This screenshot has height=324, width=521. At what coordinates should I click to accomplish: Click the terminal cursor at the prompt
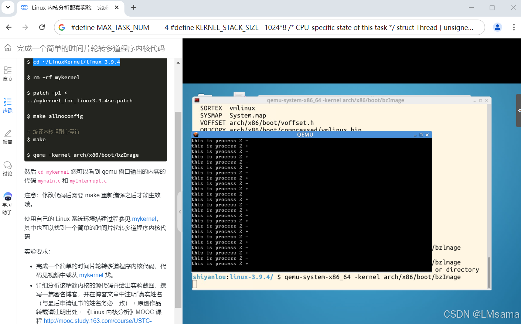pyautogui.click(x=195, y=284)
